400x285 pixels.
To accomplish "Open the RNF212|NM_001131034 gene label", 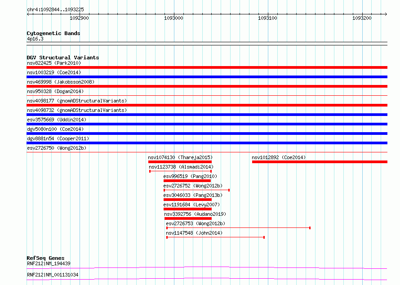I will pos(53,275).
